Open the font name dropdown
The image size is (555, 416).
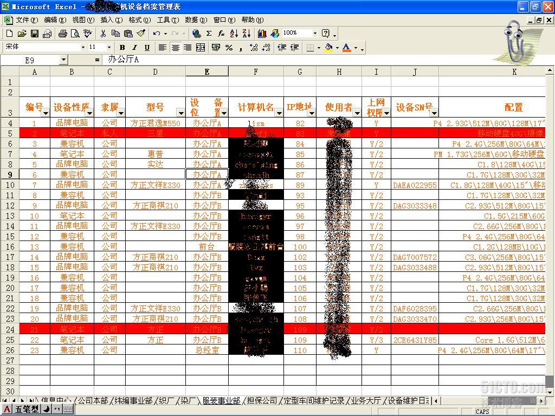coord(83,47)
